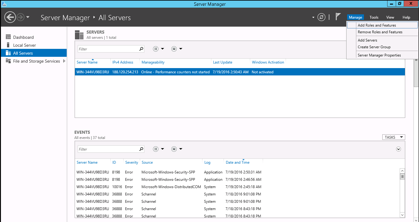Expand the File and Storage Services arrow
Image resolution: width=419 pixels, height=222 pixels.
pos(64,61)
